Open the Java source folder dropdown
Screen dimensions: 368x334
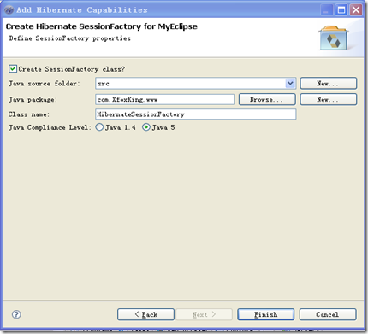click(x=290, y=84)
